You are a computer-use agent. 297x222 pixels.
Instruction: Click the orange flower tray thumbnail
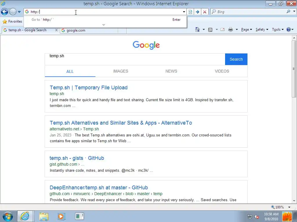[287, 216]
